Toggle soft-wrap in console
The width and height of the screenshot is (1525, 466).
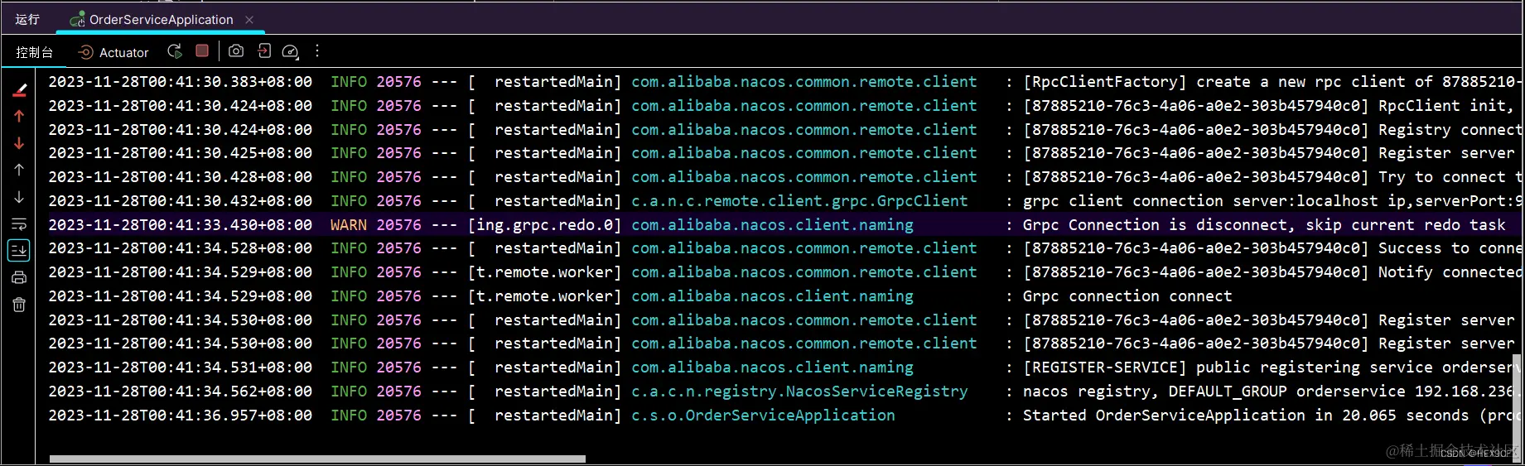(x=19, y=223)
